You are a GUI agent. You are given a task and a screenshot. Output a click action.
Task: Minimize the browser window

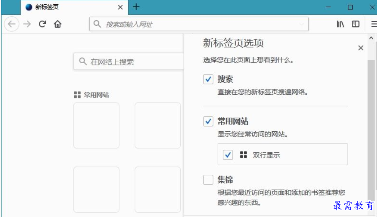click(x=328, y=7)
